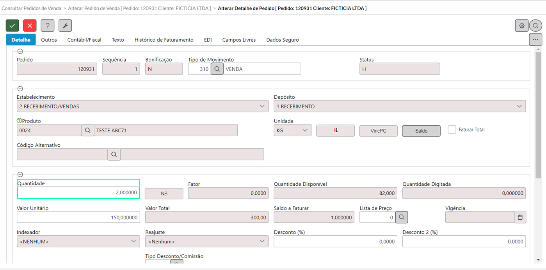Screen dimensions: 546x270
Task: Open the Depósito dropdown list
Action: tap(400, 106)
